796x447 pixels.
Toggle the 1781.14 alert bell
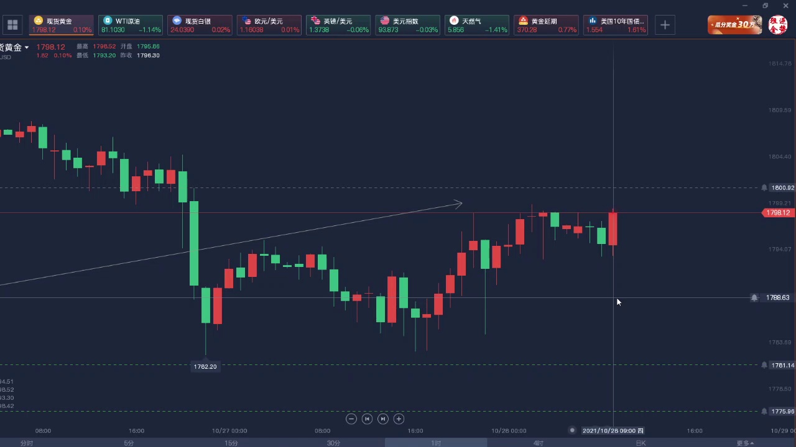[x=764, y=365]
